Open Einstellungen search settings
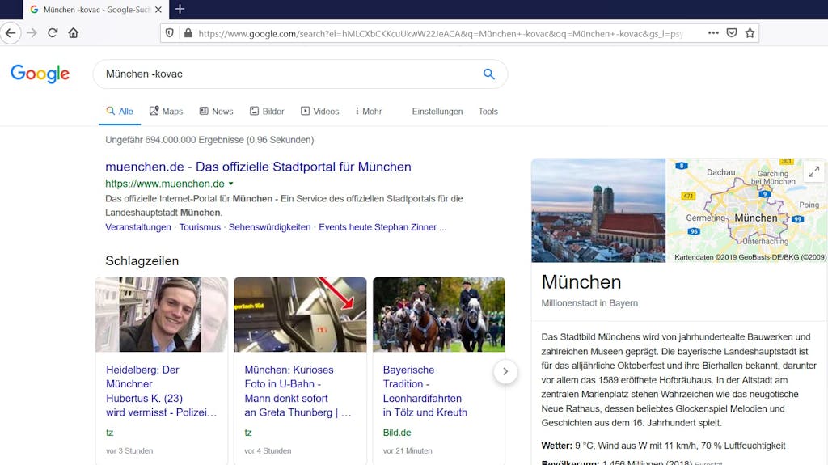 (x=437, y=112)
